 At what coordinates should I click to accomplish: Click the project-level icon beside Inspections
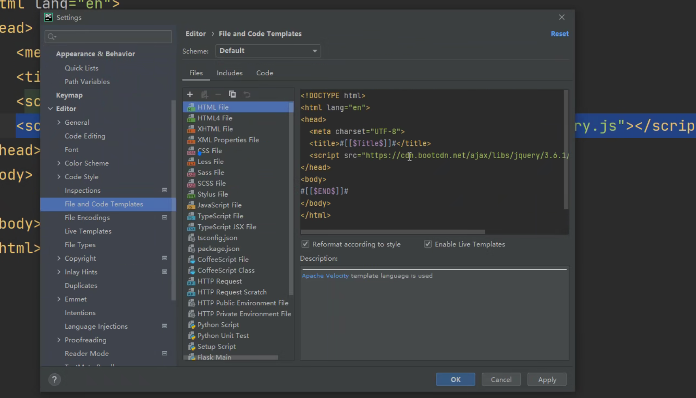[x=165, y=190]
